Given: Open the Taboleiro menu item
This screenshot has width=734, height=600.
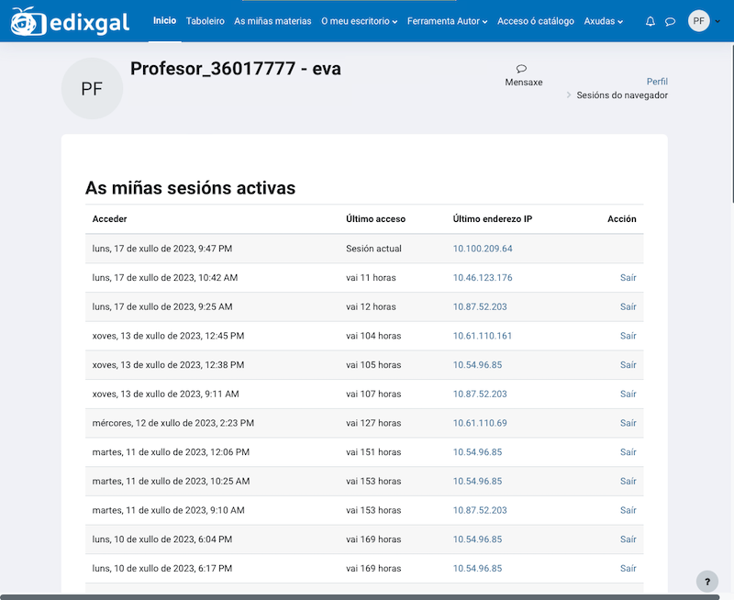Looking at the screenshot, I should (x=205, y=21).
